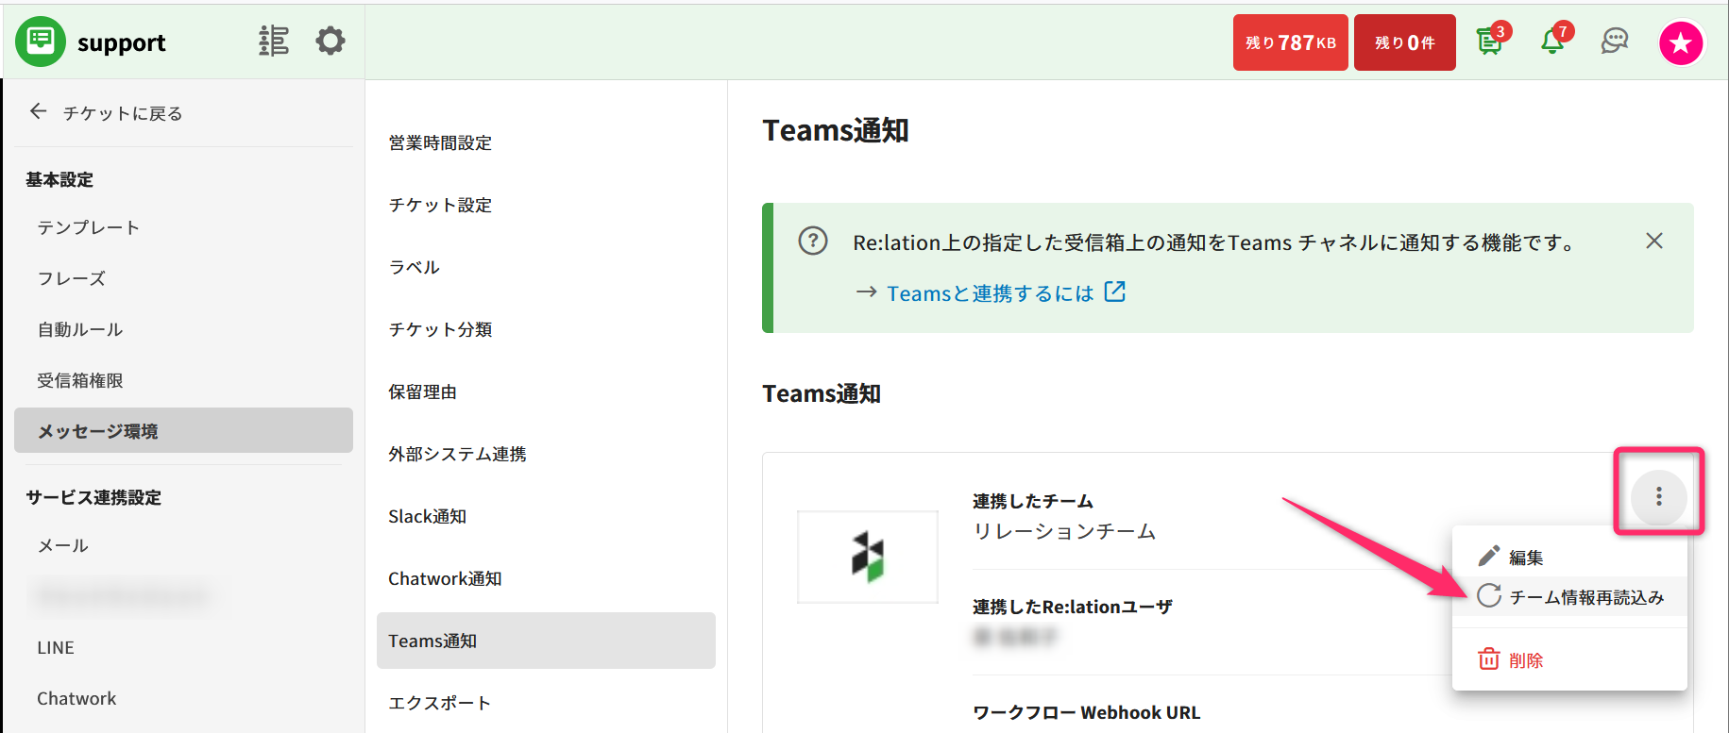Open the notification bell with badge 7
The height and width of the screenshot is (733, 1729).
(x=1553, y=42)
